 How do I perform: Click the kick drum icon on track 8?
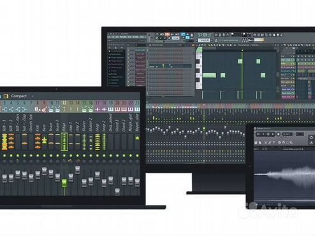coord(38,109)
